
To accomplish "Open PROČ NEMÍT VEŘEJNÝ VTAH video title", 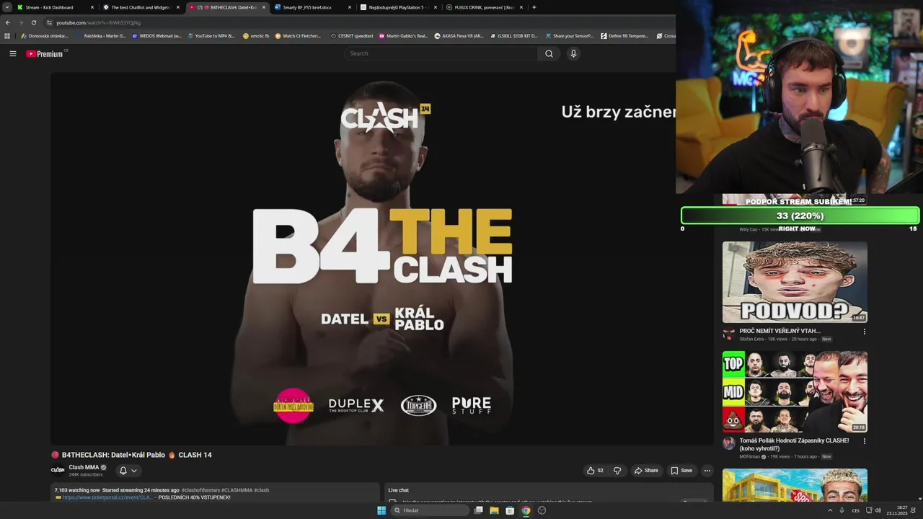I will click(780, 331).
